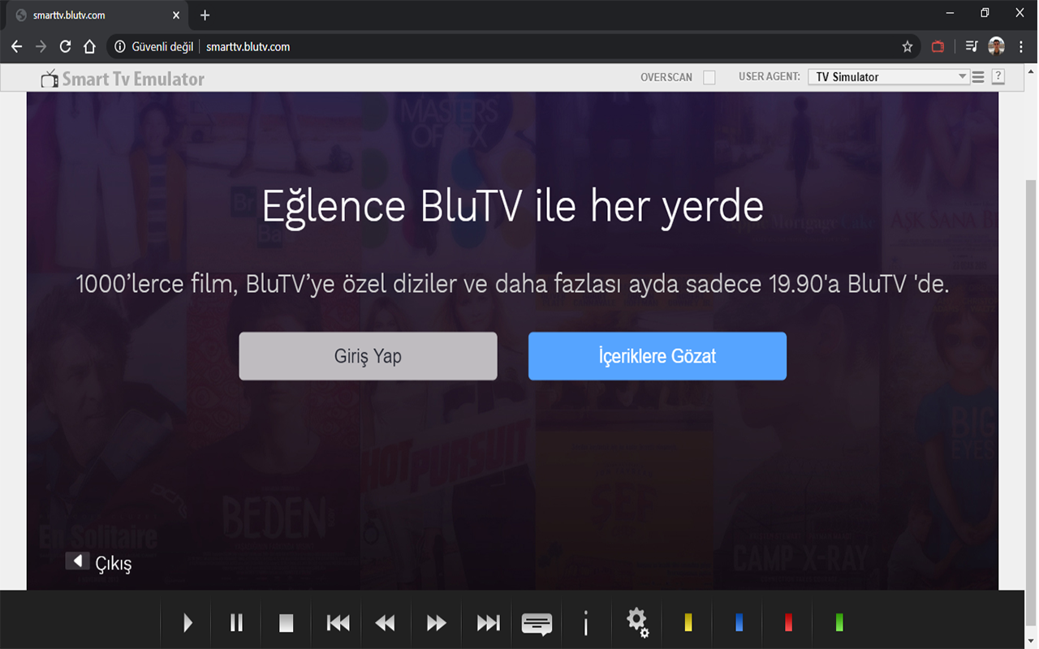Click the Çıkış back arrow
Viewport: 1039px width, 649px height.
coord(77,561)
